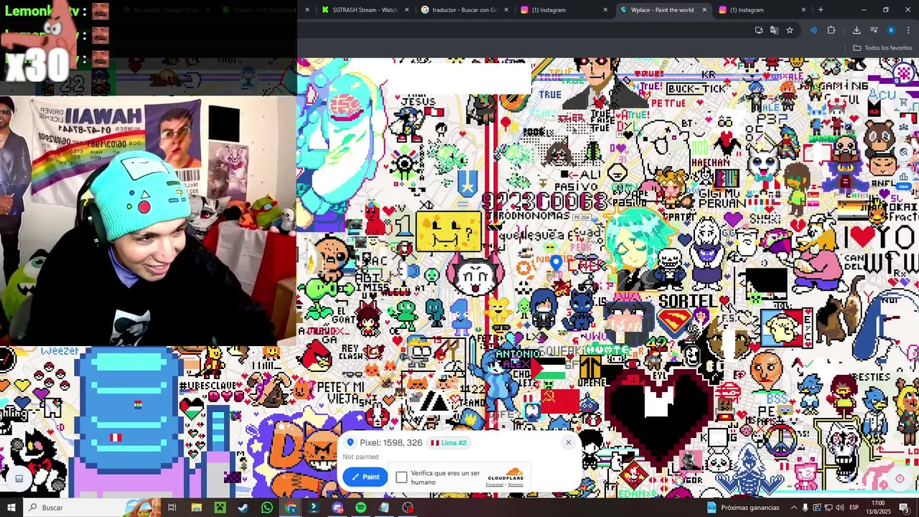Open the media controls icon
The width and height of the screenshot is (919, 517).
pyautogui.click(x=874, y=30)
